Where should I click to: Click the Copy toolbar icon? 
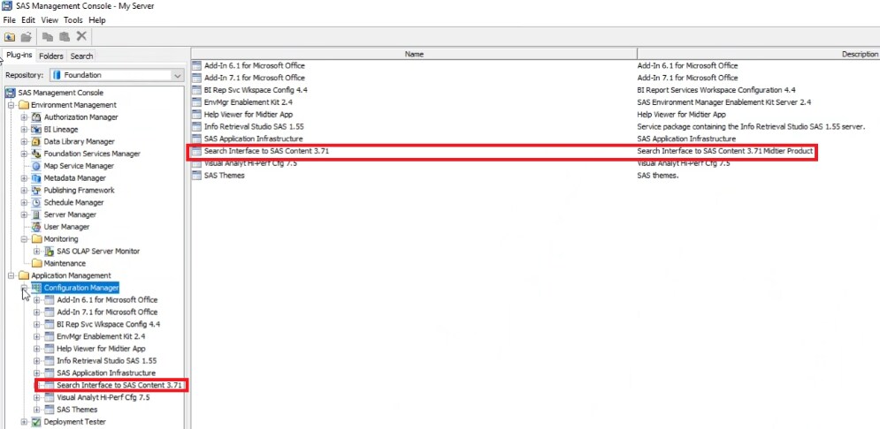[48, 37]
